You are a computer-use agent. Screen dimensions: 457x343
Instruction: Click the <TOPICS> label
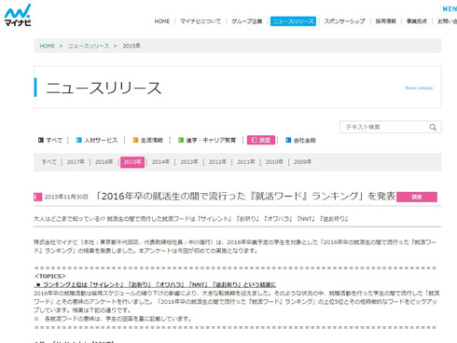click(50, 276)
